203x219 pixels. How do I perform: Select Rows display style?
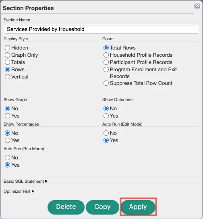click(x=7, y=69)
